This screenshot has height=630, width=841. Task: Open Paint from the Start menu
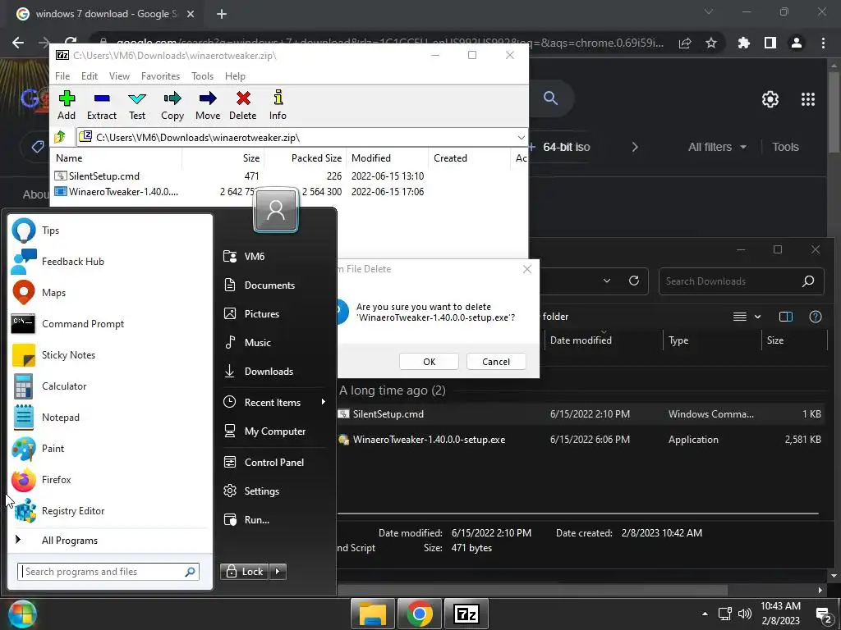click(x=110, y=449)
